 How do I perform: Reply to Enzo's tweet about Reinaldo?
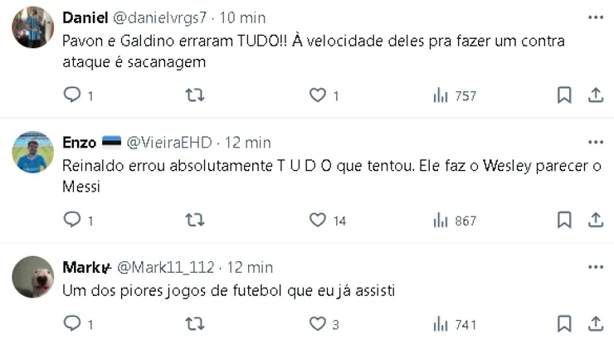[x=72, y=220]
